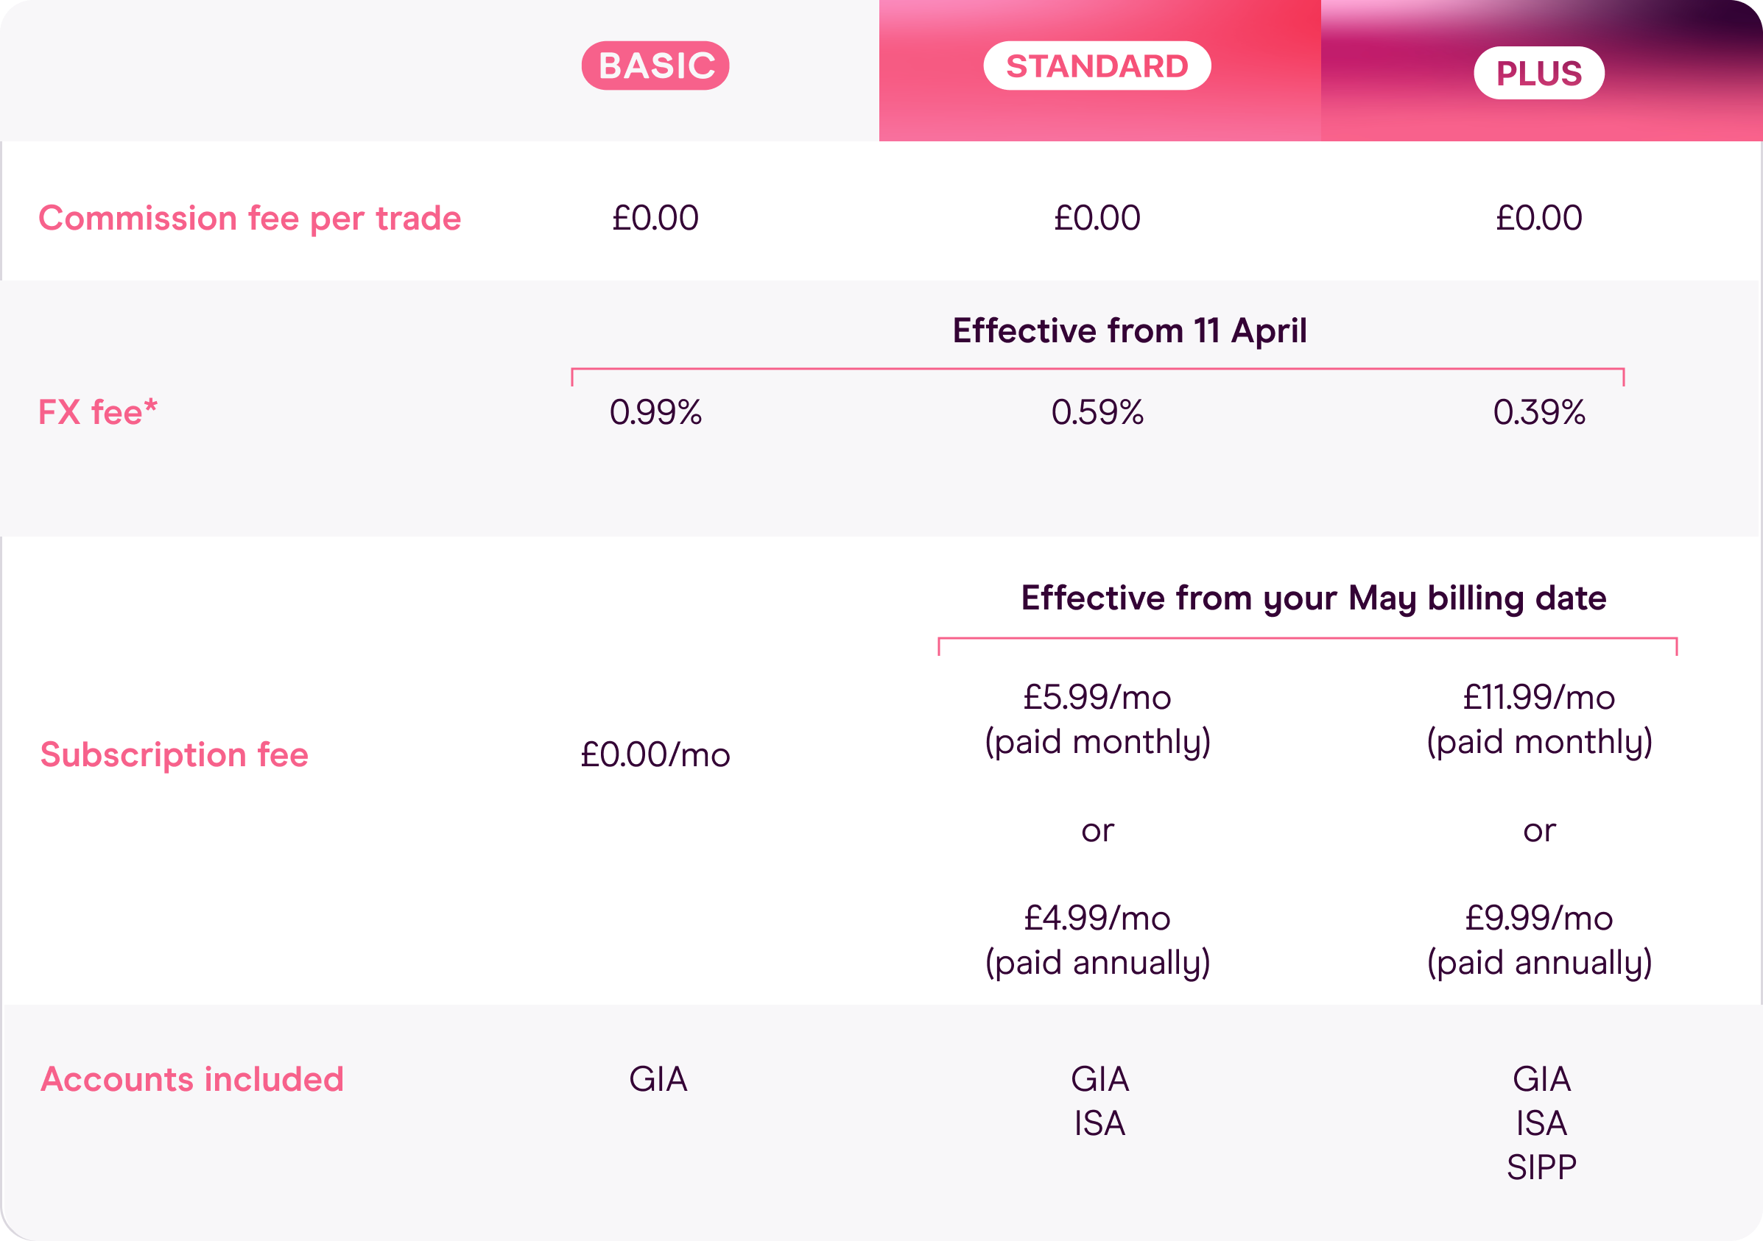Screen dimensions: 1763x1241
Task: Click the Accounts included row label
Action: tap(192, 1079)
